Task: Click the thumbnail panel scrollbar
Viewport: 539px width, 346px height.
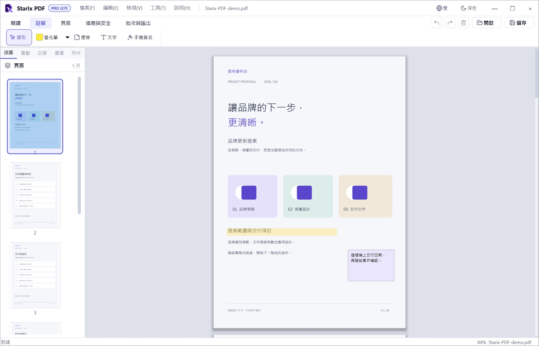Action: (79, 145)
